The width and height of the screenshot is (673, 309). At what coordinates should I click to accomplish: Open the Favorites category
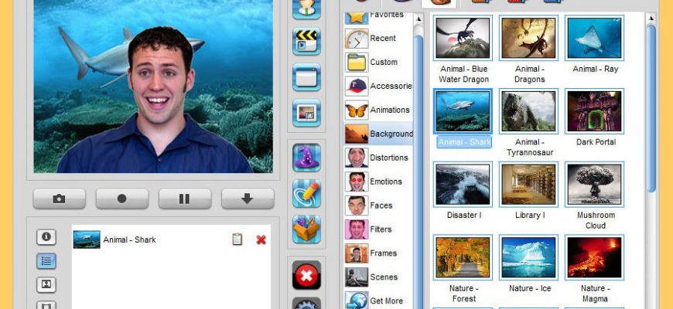click(x=378, y=16)
